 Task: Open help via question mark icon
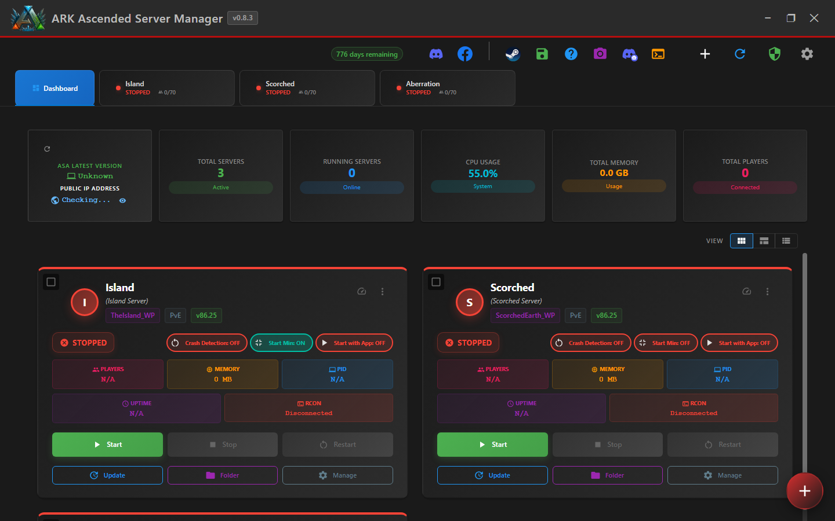(x=571, y=54)
